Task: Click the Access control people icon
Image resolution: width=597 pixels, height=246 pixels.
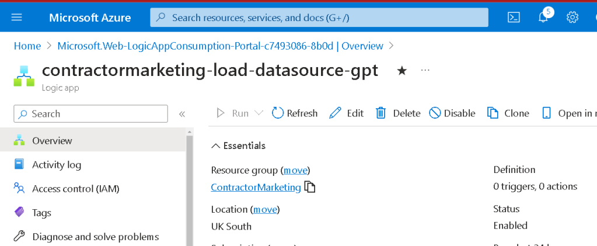Action: point(19,188)
